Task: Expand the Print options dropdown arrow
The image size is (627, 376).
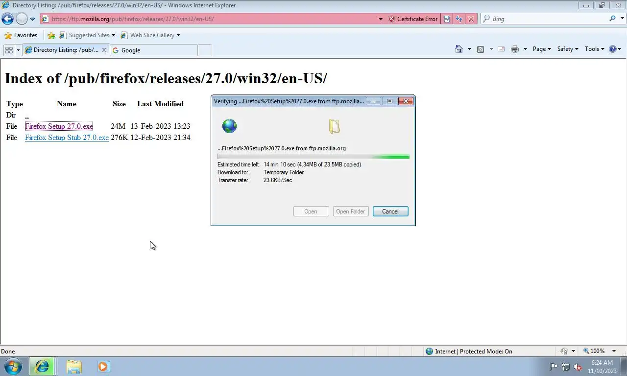Action: click(525, 49)
